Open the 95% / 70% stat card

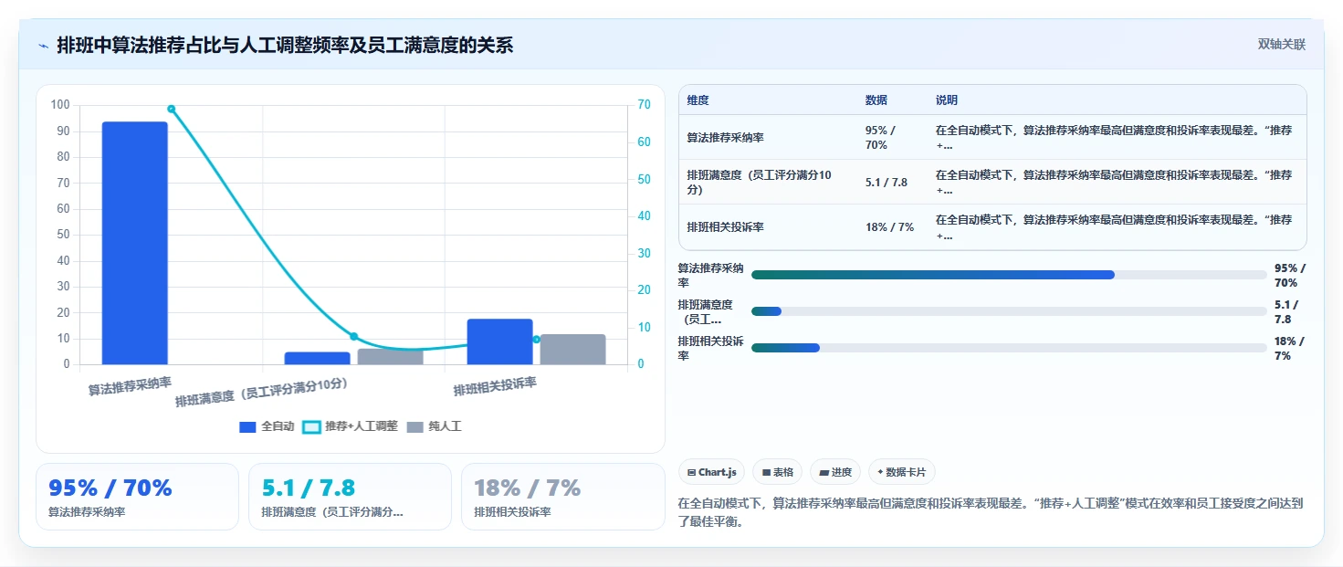pos(137,497)
